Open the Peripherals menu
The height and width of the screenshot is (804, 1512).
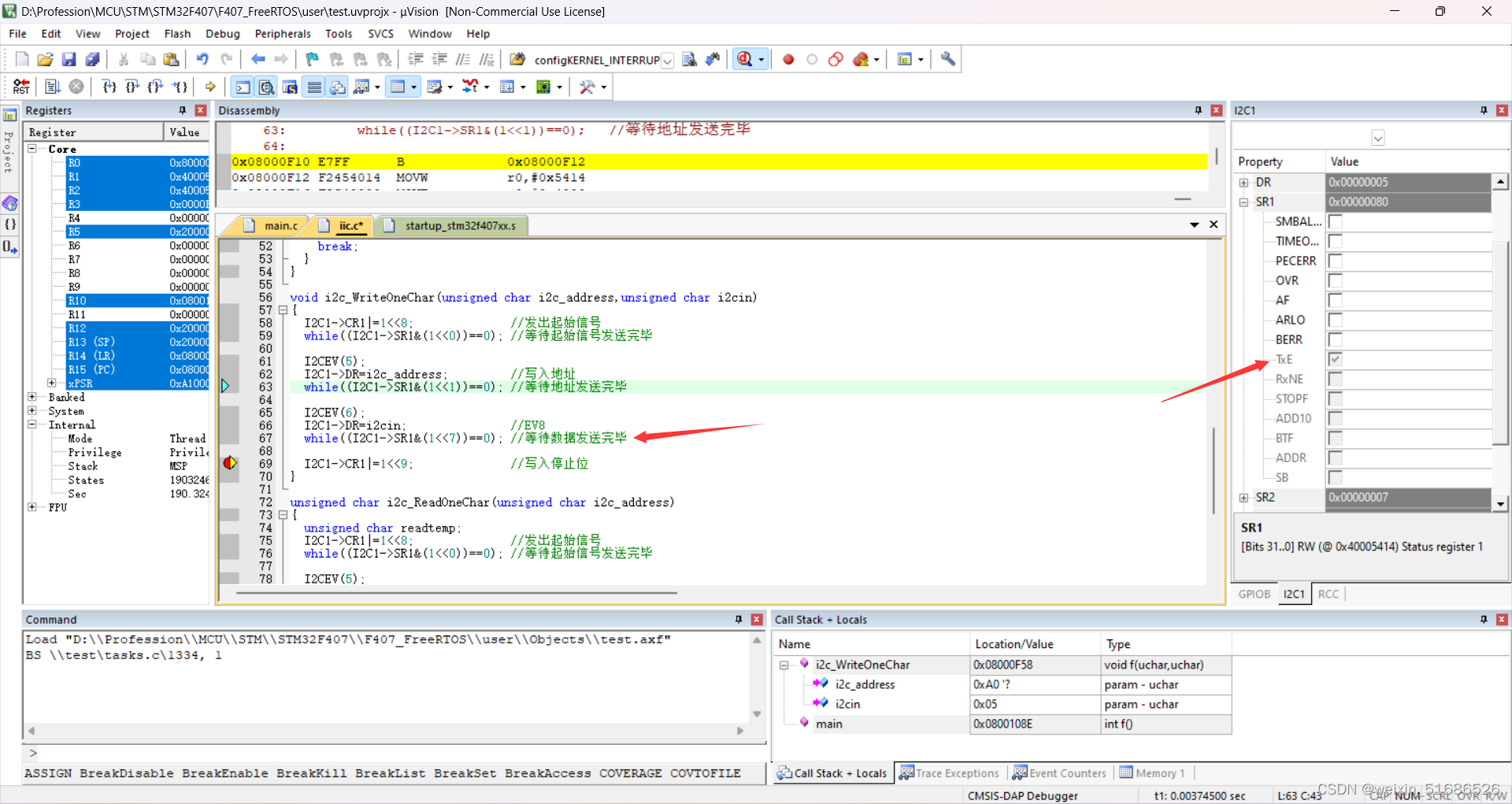click(282, 33)
